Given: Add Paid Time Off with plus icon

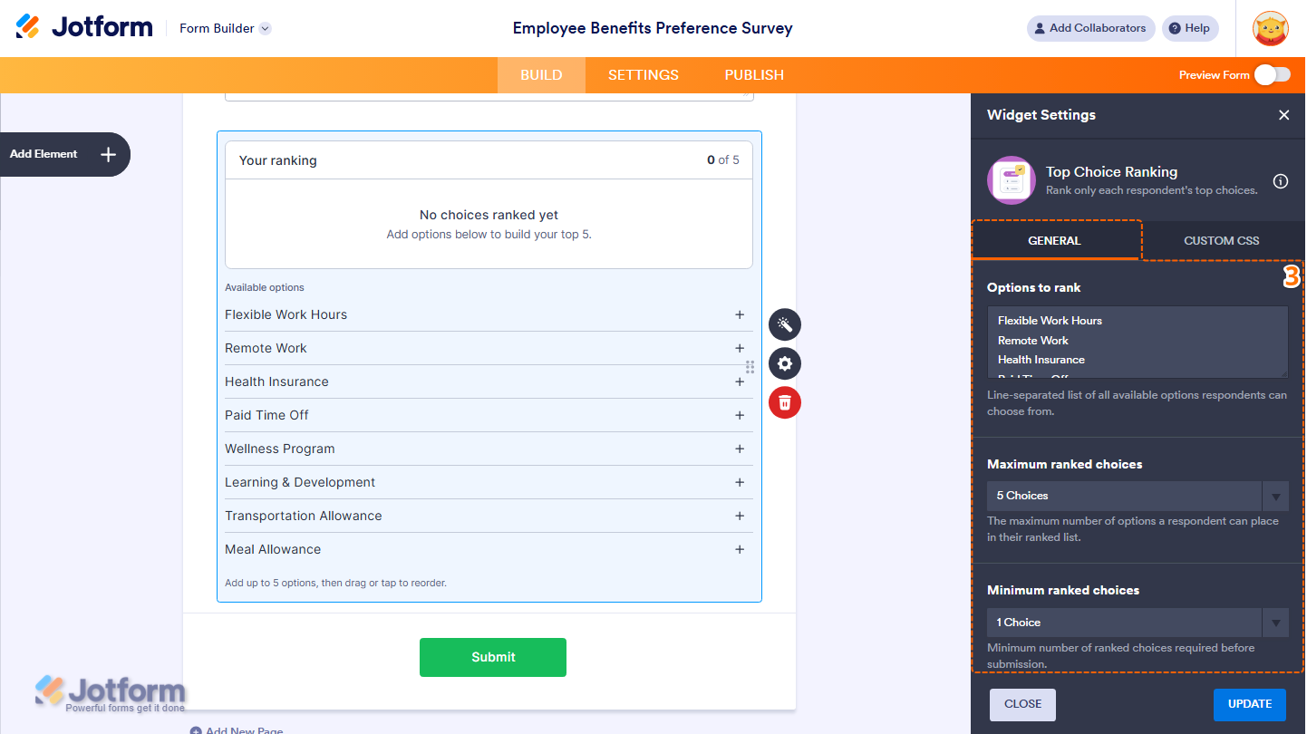Looking at the screenshot, I should click(x=740, y=415).
